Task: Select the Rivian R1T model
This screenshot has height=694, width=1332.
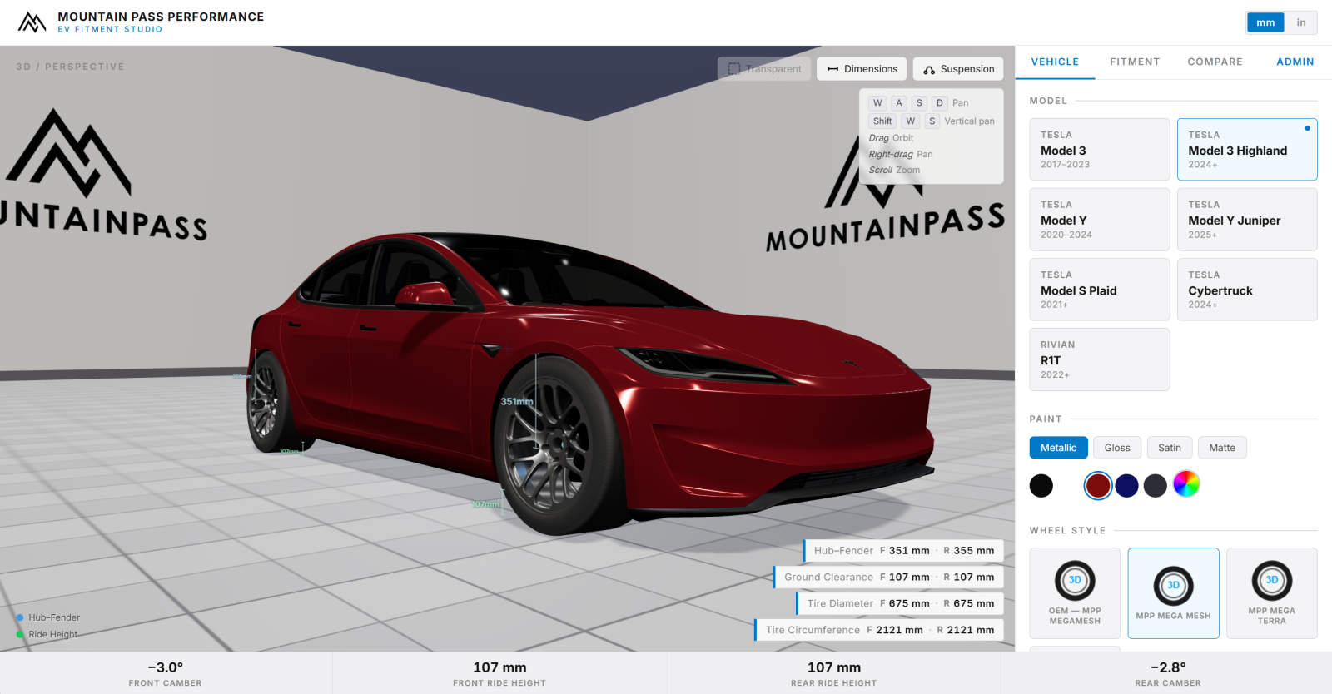Action: tap(1100, 359)
